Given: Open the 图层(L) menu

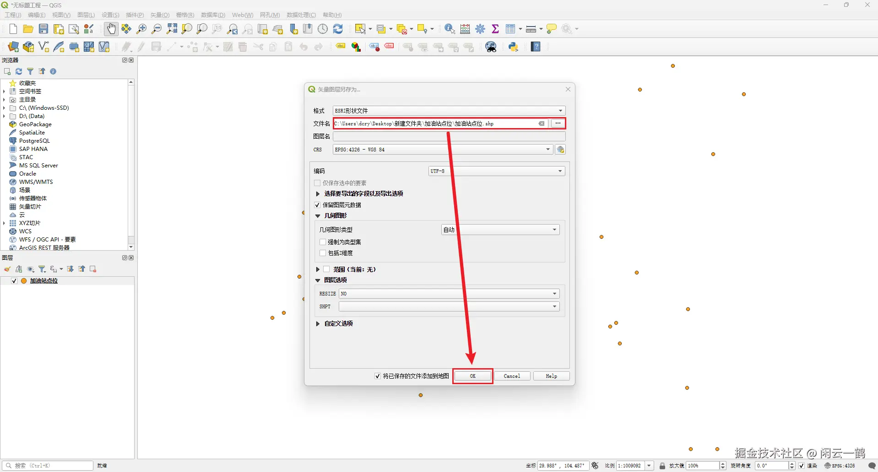Looking at the screenshot, I should coord(86,15).
